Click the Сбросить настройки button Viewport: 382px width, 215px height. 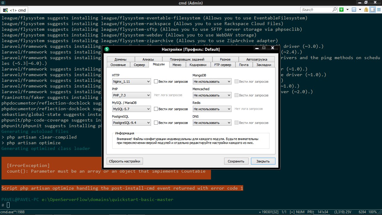pyautogui.click(x=125, y=161)
